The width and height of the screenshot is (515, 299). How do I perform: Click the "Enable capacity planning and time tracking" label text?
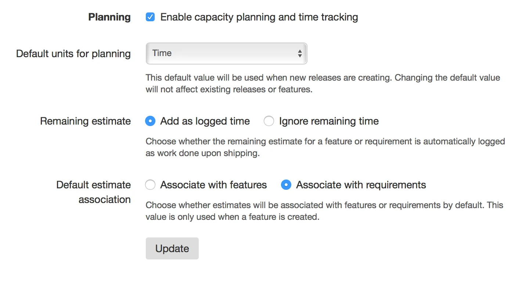click(x=259, y=17)
